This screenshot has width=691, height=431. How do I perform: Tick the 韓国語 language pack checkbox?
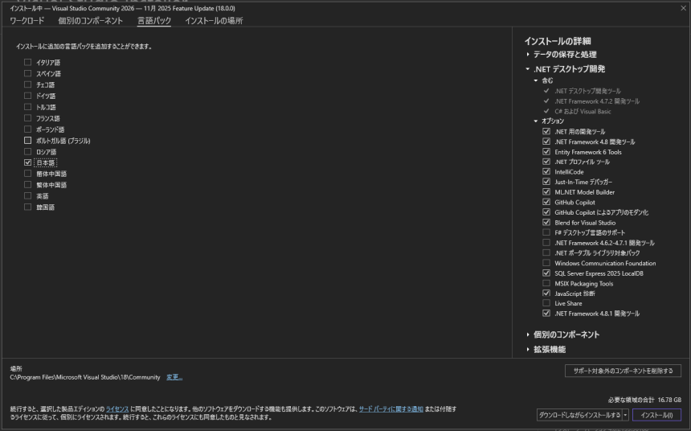pos(28,207)
